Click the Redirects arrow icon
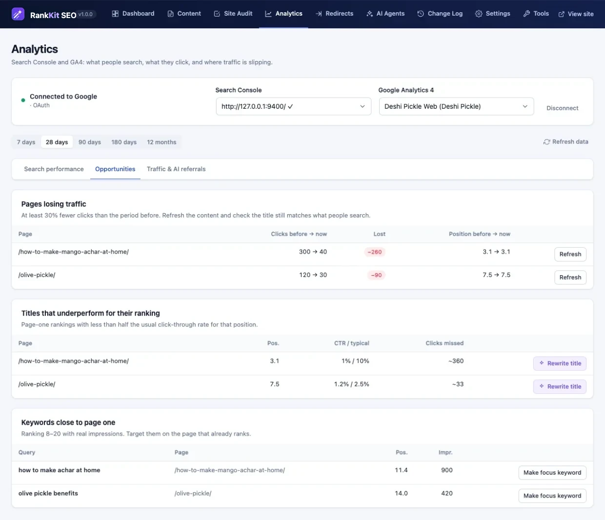 319,14
